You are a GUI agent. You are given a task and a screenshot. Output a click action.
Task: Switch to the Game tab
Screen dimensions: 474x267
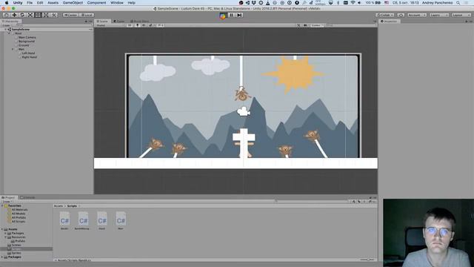pos(118,22)
